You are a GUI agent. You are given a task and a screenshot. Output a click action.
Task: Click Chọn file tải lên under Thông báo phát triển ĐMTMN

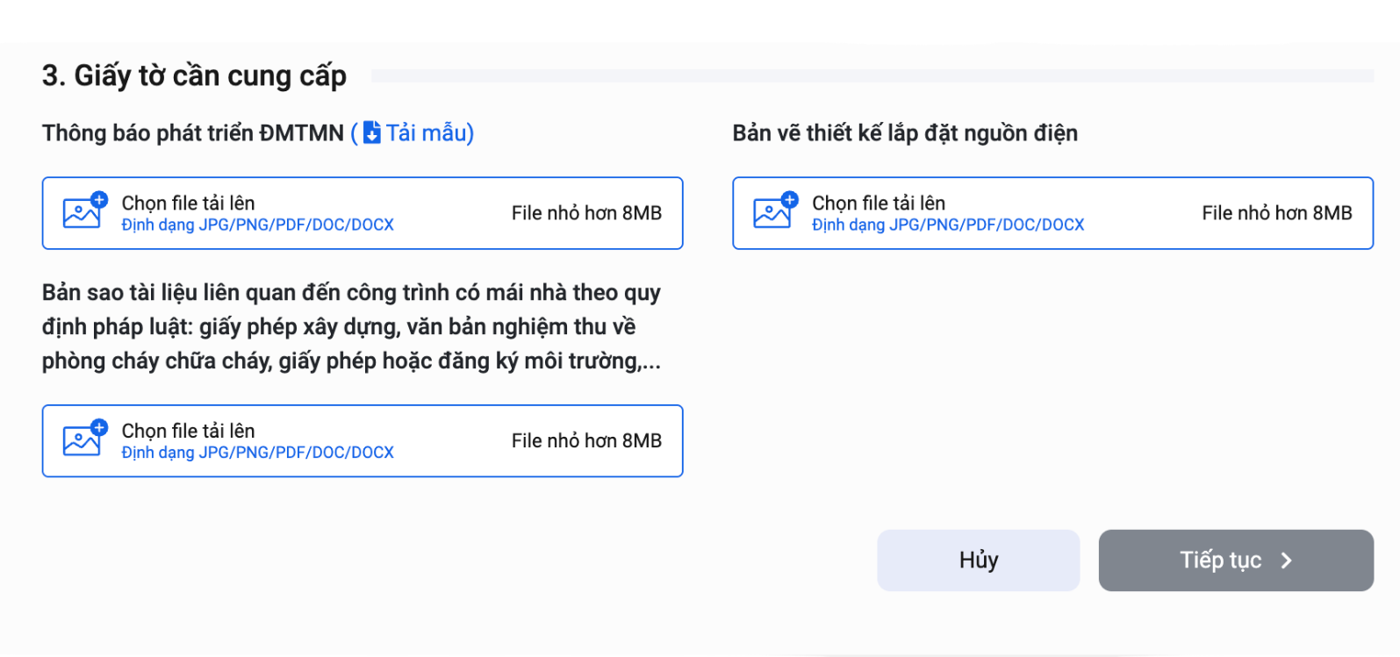(188, 203)
